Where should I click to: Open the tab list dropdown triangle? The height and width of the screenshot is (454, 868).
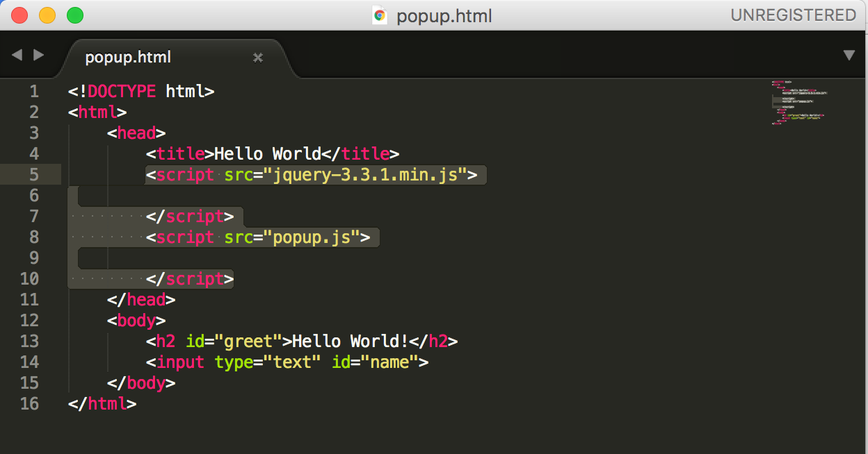849,56
